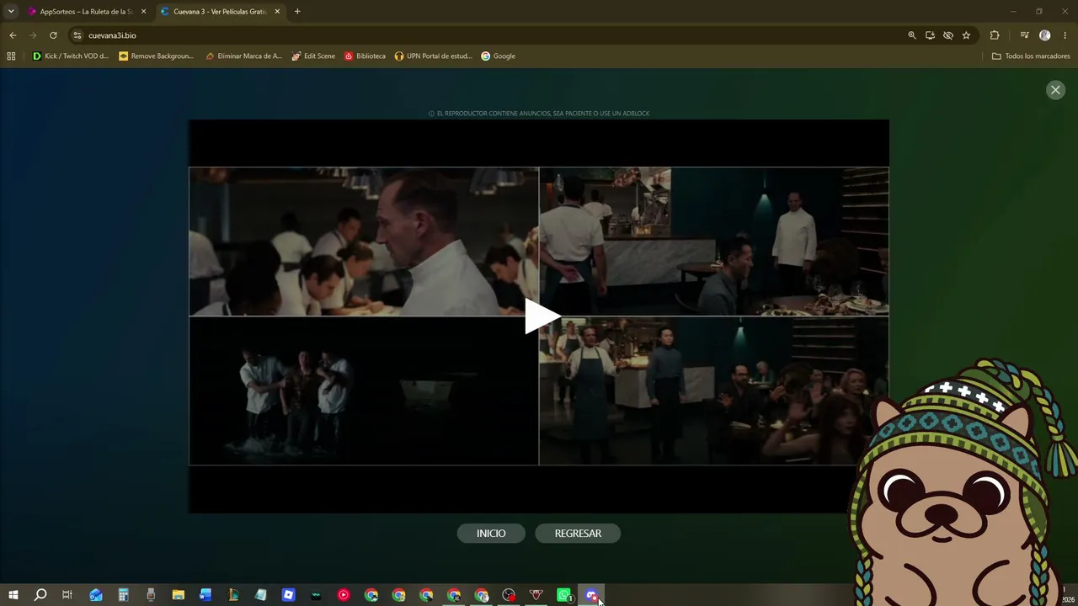Open Windows Search from the taskbar
Viewport: 1078px width, 606px height.
click(40, 595)
